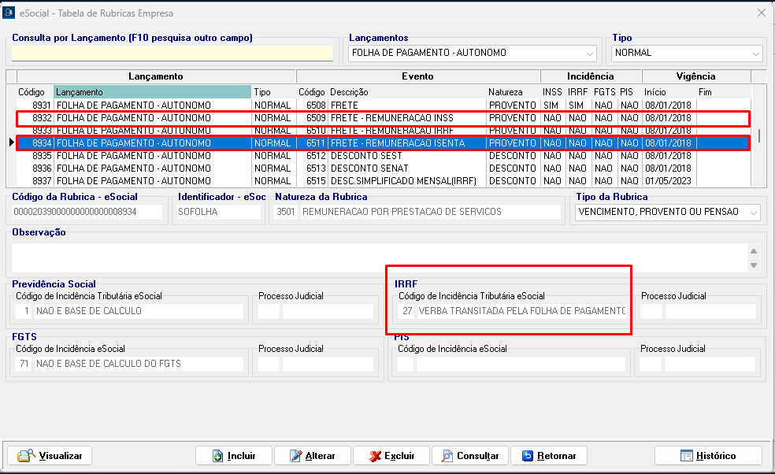Sort by the Lançamento column header
The height and width of the screenshot is (474, 775).
(152, 92)
